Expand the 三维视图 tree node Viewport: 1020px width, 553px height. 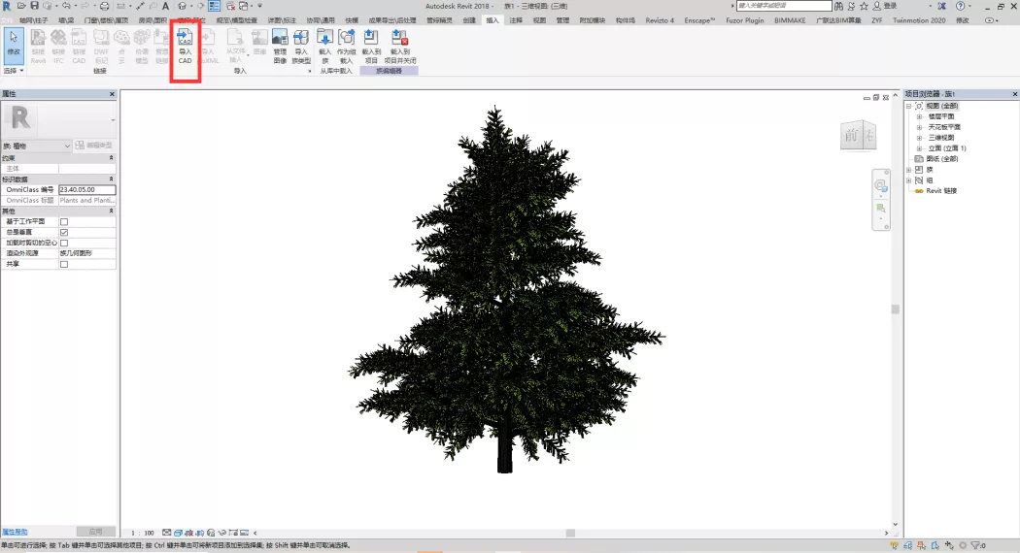coord(919,138)
